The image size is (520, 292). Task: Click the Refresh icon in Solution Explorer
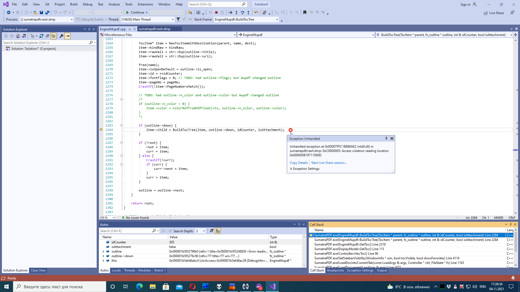point(41,36)
